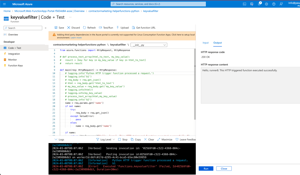Click the Save toolbar button

59,28
